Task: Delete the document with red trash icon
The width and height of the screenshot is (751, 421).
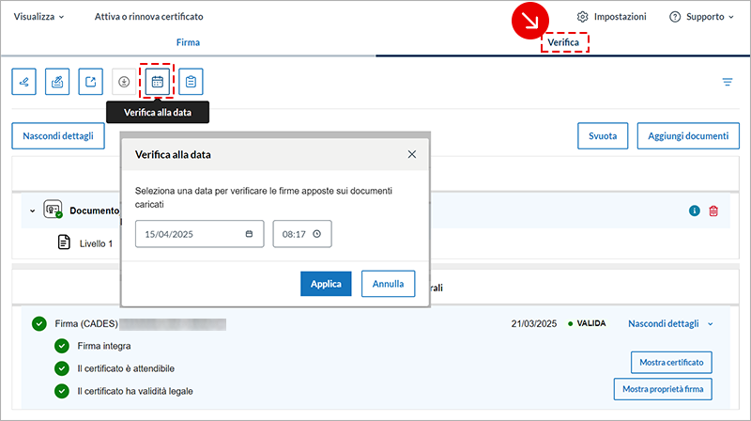Action: point(713,211)
